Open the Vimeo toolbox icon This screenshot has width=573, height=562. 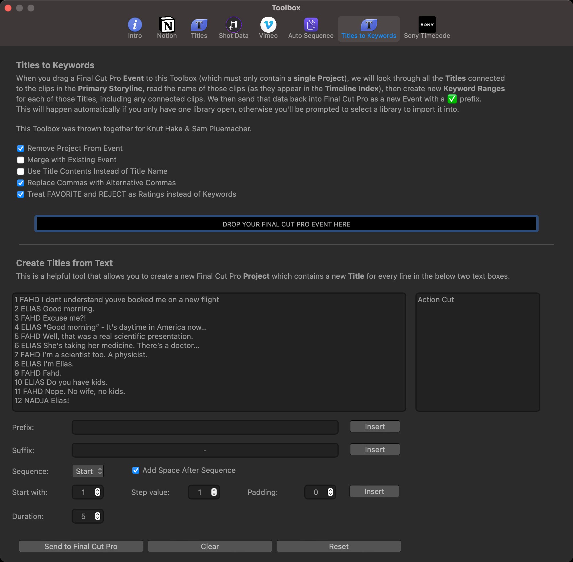point(268,25)
